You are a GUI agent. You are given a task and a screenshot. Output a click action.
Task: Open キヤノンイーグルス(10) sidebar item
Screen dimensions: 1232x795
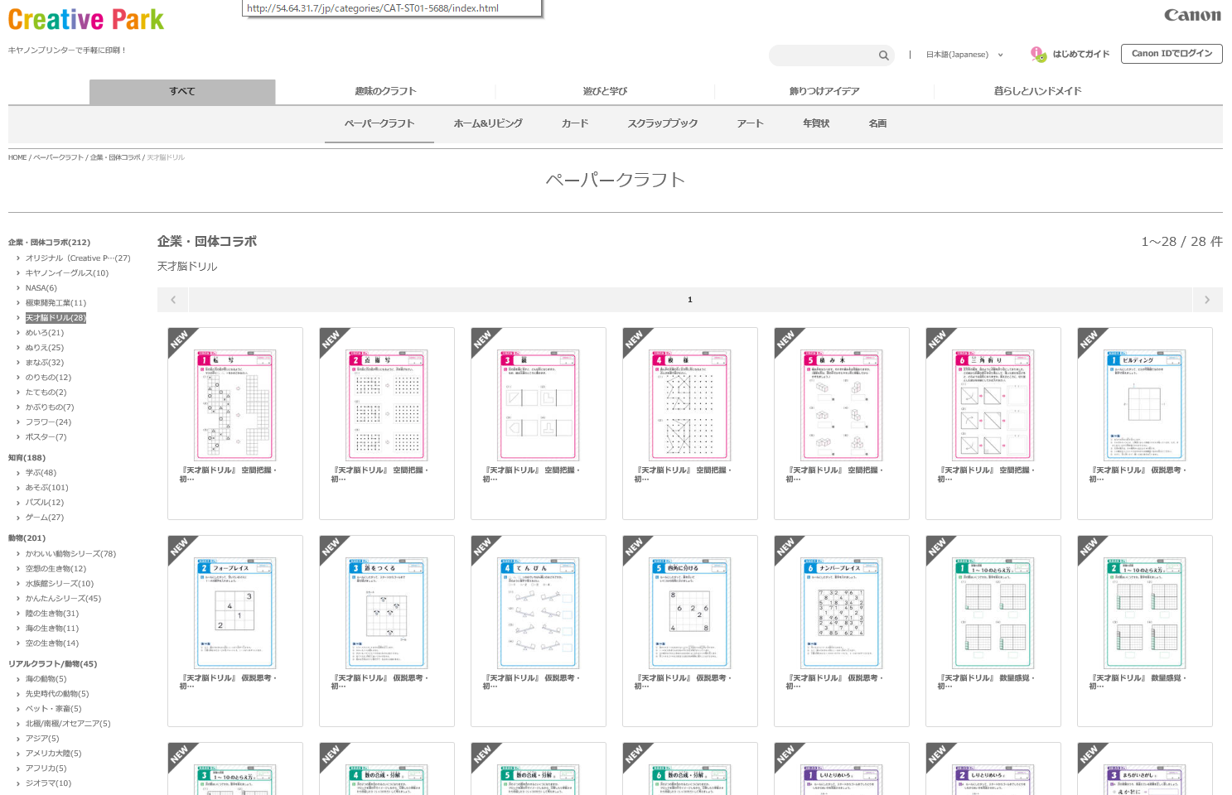[x=66, y=273]
